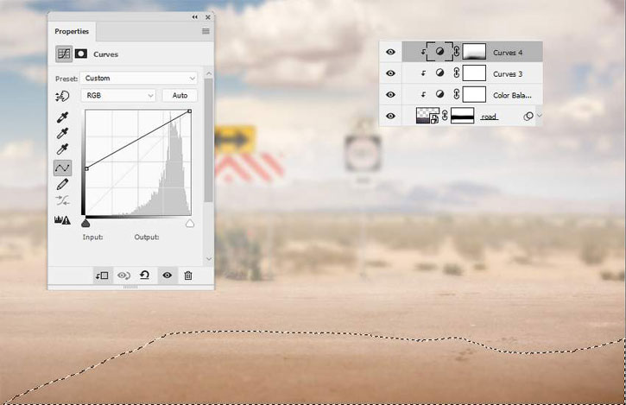Open the RGB channel dropdown

(118, 96)
